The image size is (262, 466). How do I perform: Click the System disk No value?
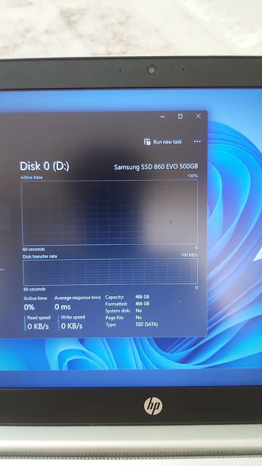(138, 310)
